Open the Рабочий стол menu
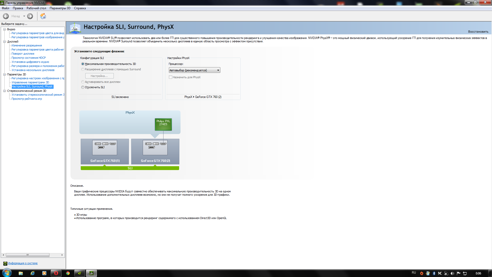The image size is (492, 277). point(36,8)
